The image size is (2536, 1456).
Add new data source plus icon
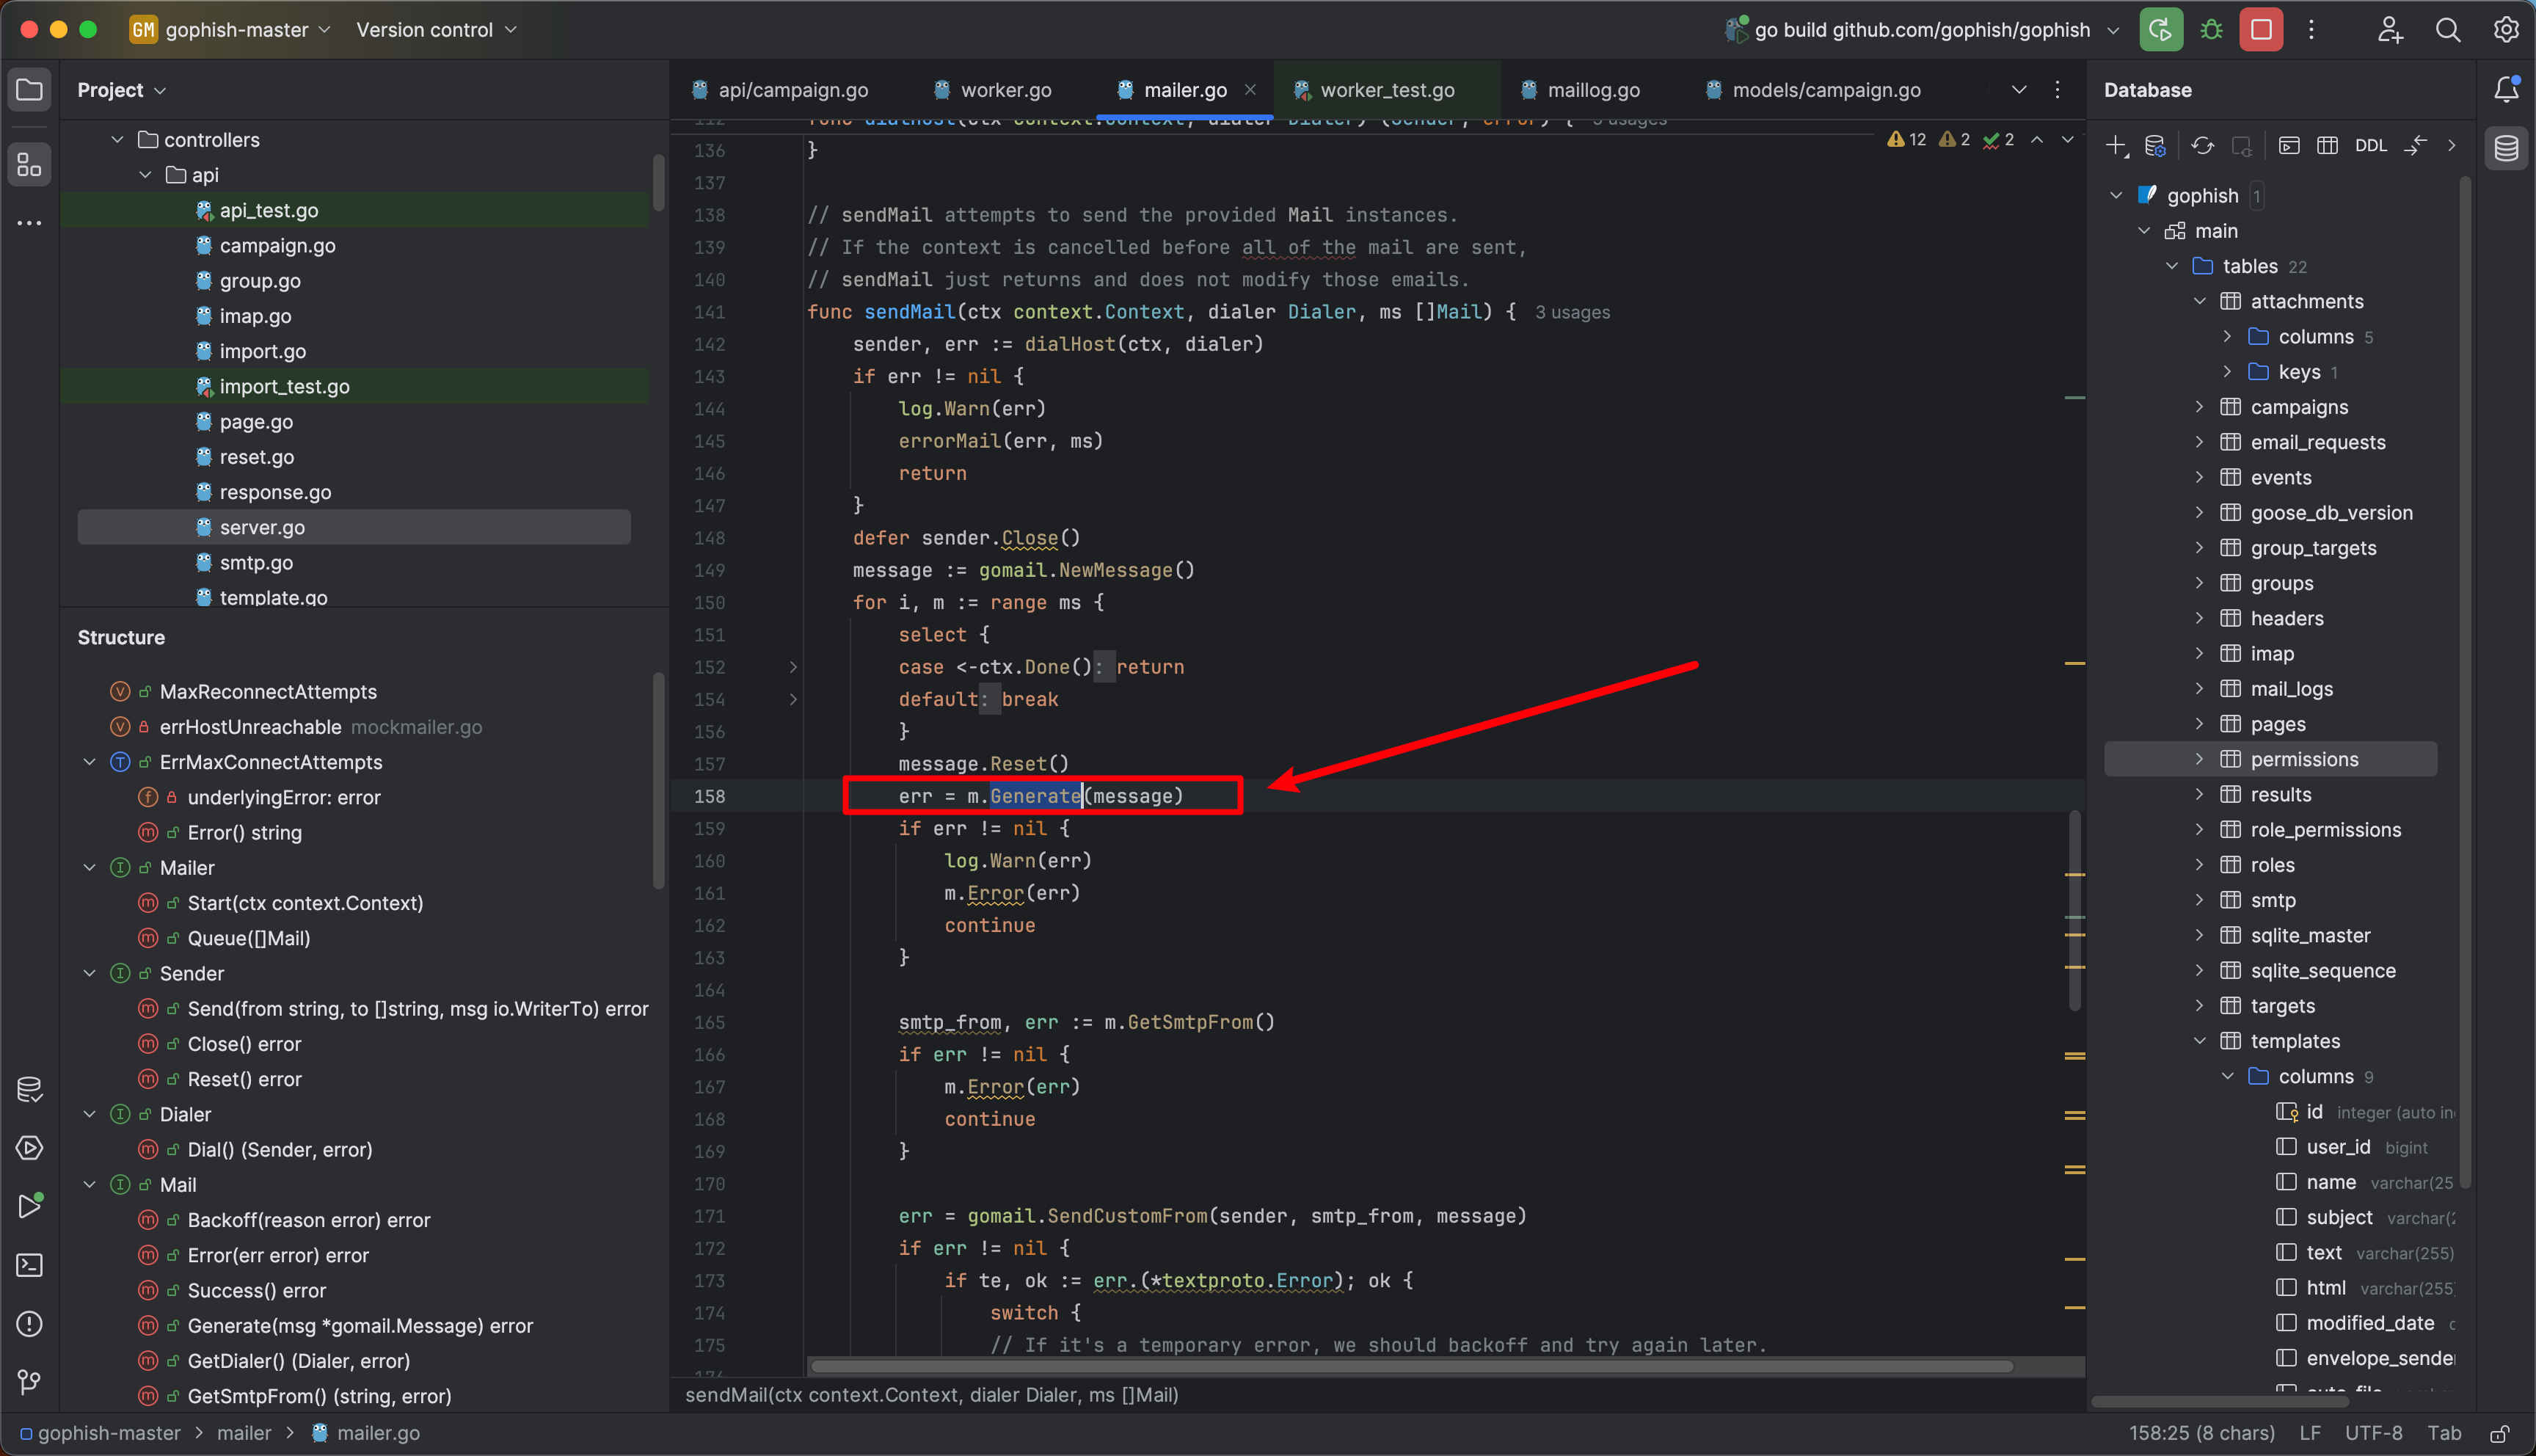(2116, 146)
